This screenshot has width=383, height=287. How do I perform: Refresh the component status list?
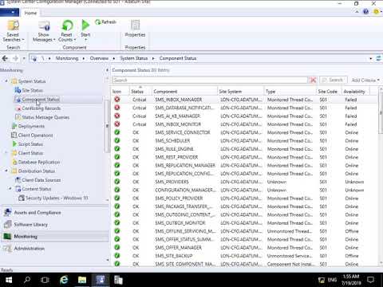tap(106, 22)
